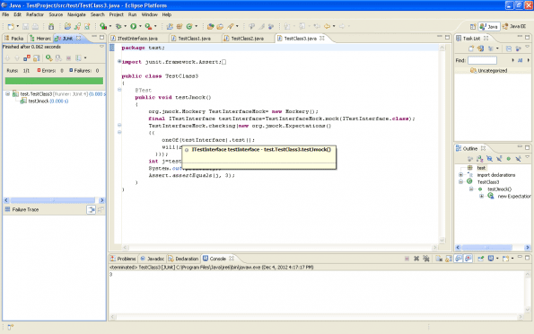Open Run button dropdown arrow
The height and width of the screenshot is (334, 534).
(140, 26)
